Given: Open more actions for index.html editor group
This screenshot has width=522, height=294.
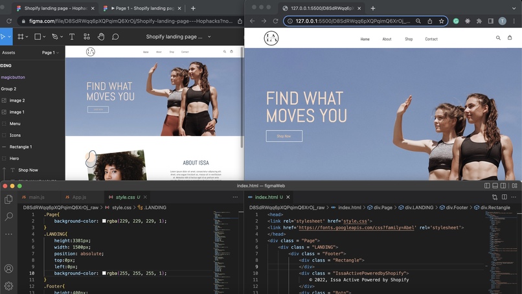Looking at the screenshot, I should click(514, 197).
